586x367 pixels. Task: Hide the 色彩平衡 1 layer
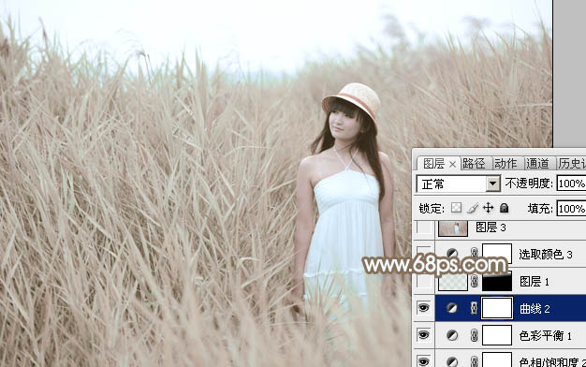click(423, 335)
